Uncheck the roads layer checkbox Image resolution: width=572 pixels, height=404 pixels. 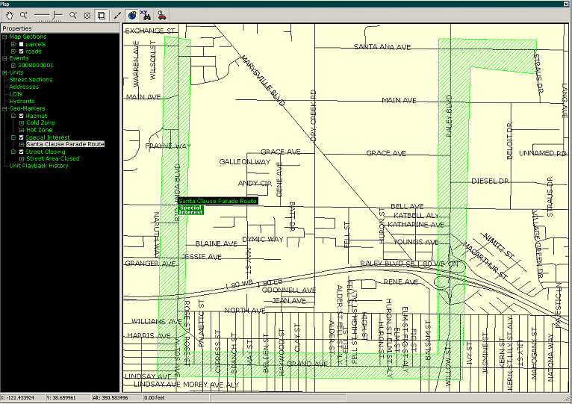[21, 52]
